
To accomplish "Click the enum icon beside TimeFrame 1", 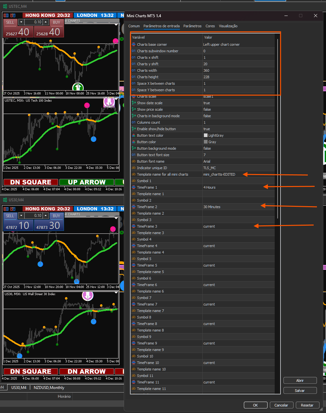I will pos(133,187).
